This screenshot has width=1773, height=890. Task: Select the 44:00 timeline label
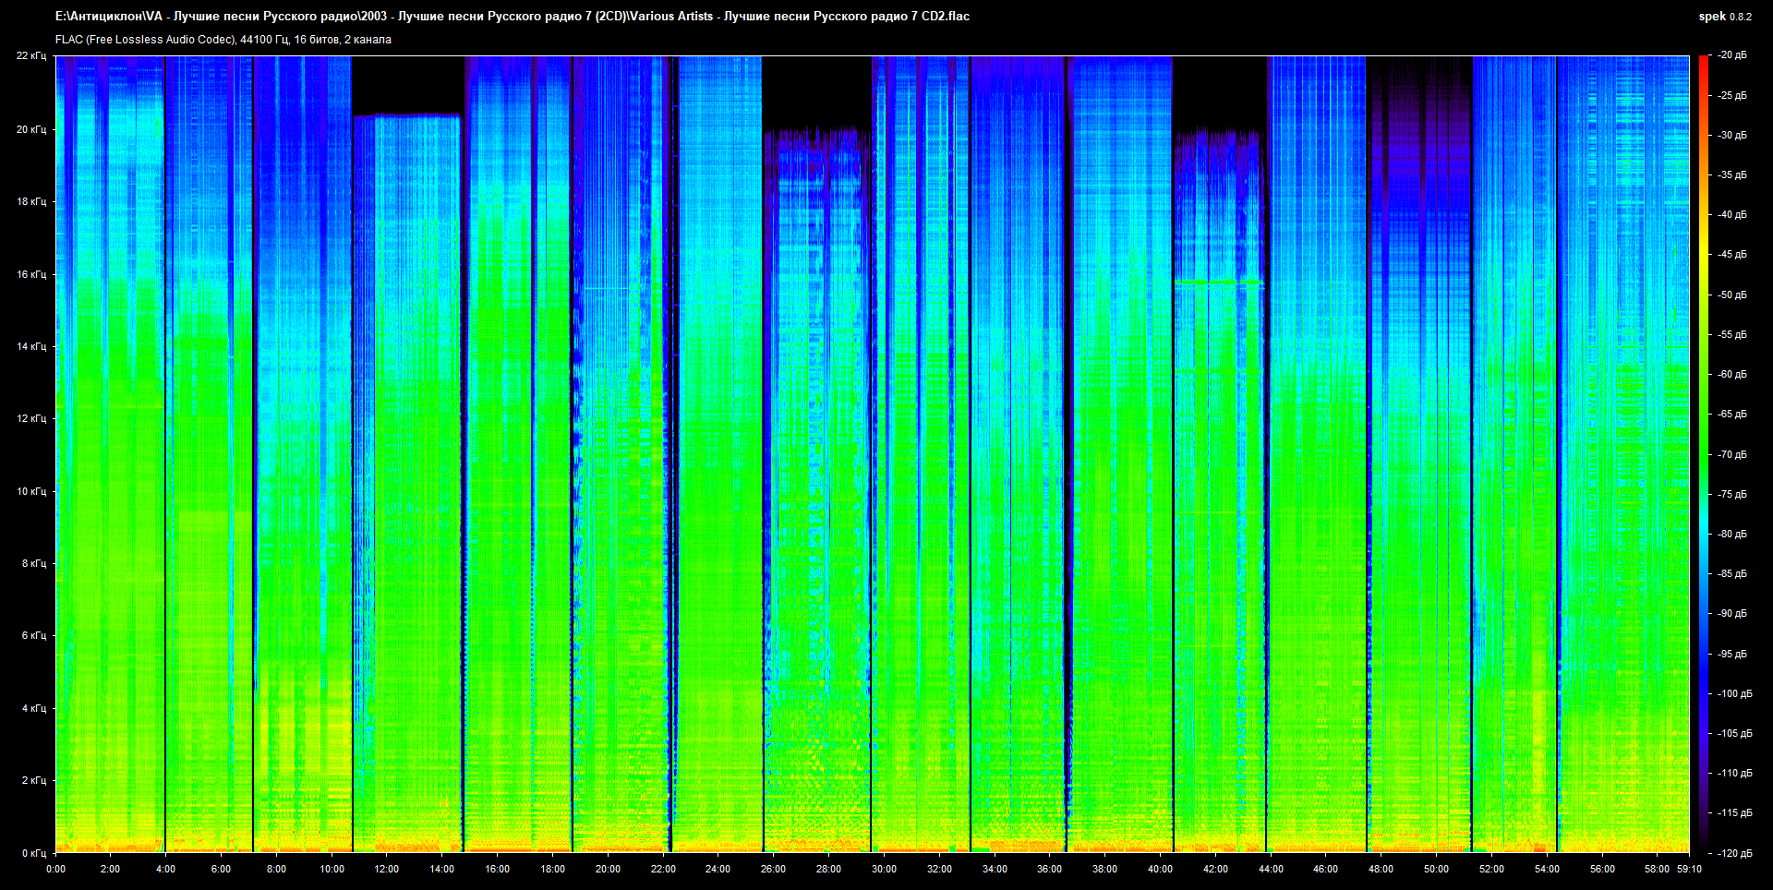[1271, 869]
